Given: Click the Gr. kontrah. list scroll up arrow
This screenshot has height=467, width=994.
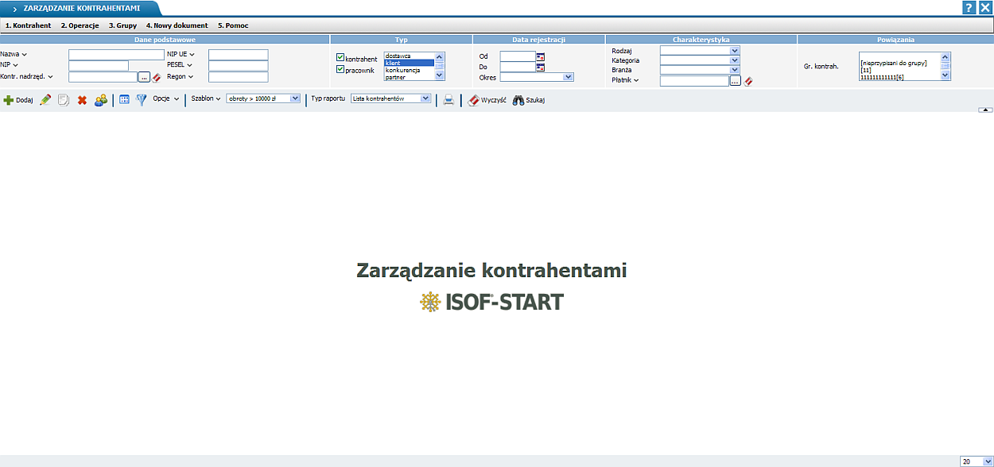Looking at the screenshot, I should (x=945, y=57).
